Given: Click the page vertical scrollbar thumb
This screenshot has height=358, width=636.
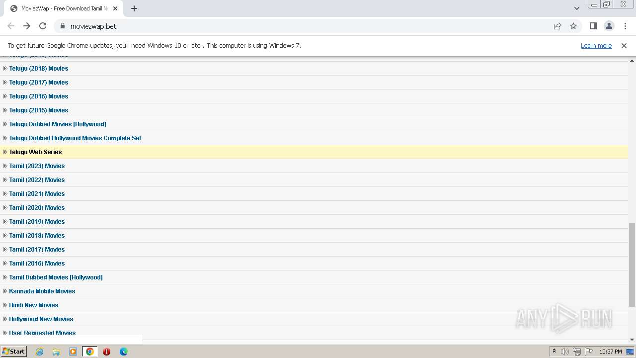Looking at the screenshot, I should pos(632,265).
